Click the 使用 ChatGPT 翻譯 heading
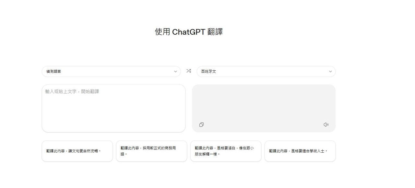Image resolution: width=415 pixels, height=188 pixels. [x=189, y=32]
